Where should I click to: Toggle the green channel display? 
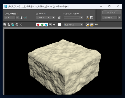[42, 25]
